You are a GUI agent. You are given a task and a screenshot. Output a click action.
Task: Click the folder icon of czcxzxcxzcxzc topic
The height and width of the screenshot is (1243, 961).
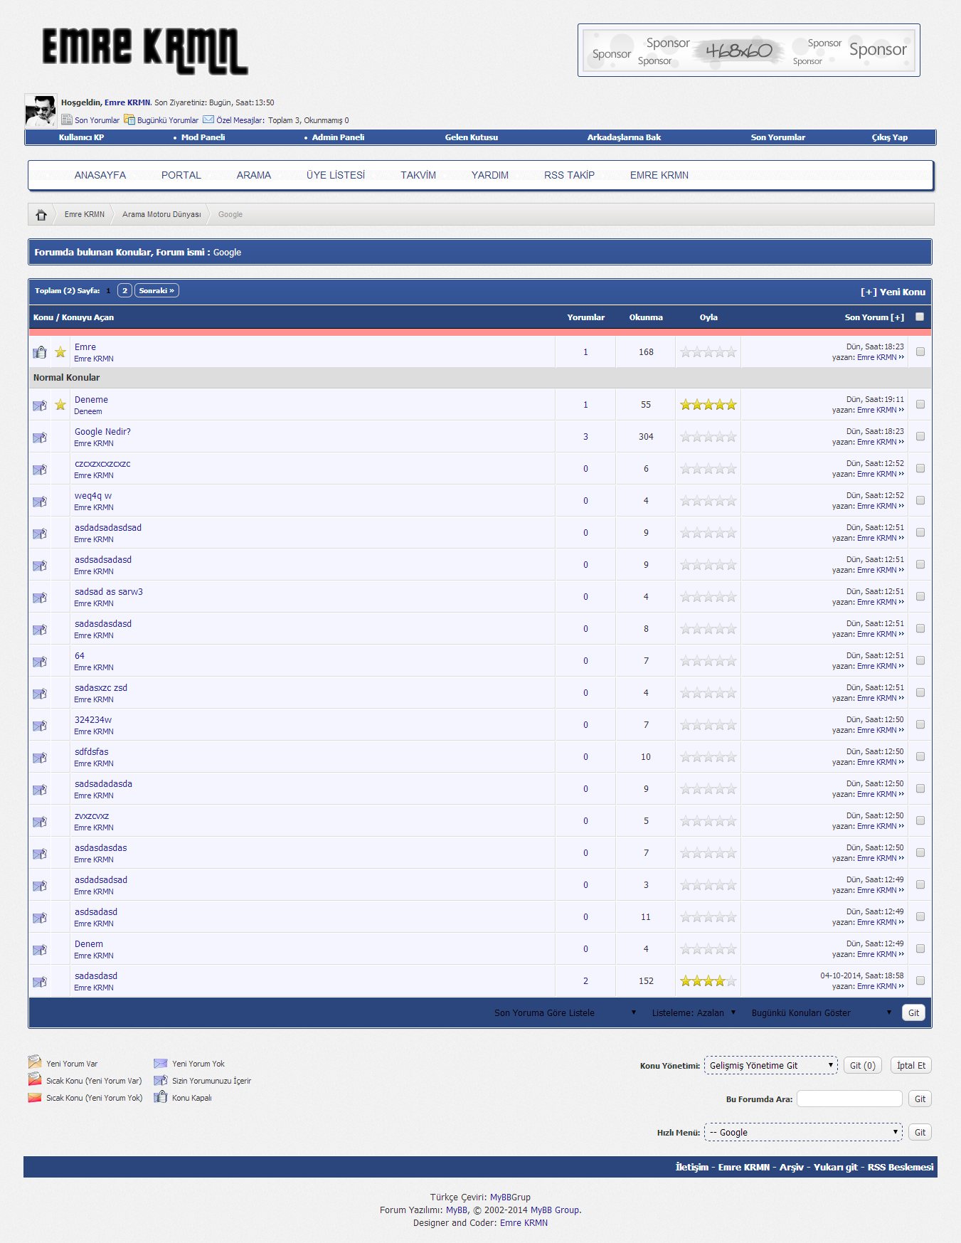pyautogui.click(x=40, y=470)
